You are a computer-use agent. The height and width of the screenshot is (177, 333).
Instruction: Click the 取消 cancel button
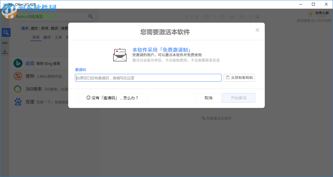(x=208, y=98)
